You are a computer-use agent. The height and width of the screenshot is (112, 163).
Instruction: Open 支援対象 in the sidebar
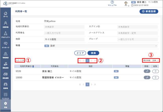(x=6, y=24)
